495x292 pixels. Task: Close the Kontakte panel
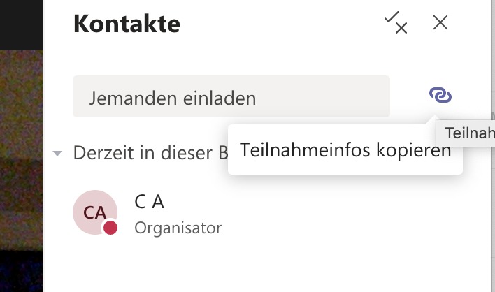tap(440, 23)
